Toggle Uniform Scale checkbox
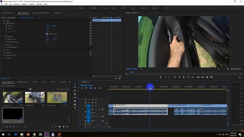The width and height of the screenshot is (244, 137). coord(47,34)
